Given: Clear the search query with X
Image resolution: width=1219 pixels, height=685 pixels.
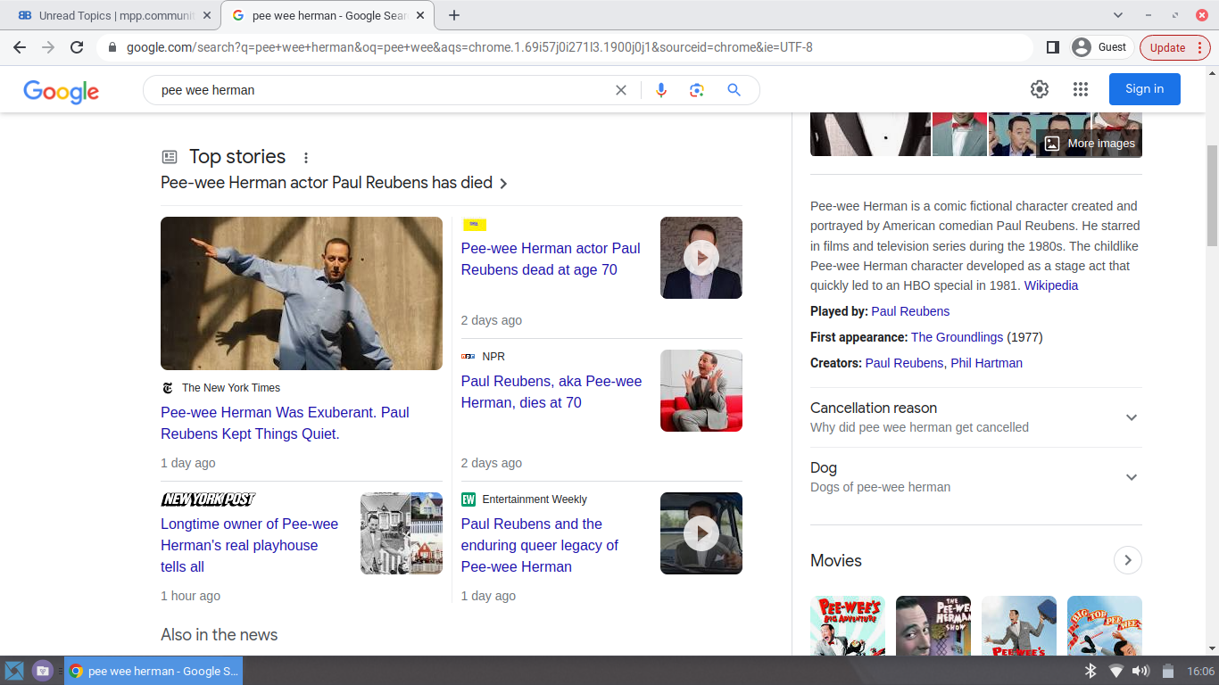Looking at the screenshot, I should [x=621, y=90].
